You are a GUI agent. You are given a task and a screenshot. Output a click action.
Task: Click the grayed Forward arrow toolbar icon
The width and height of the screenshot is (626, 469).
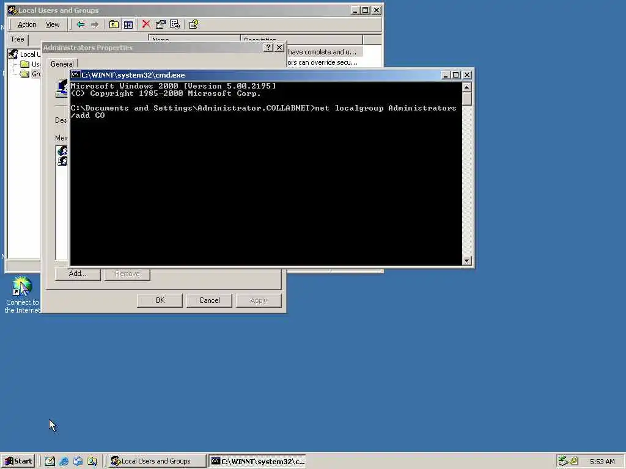tap(95, 24)
